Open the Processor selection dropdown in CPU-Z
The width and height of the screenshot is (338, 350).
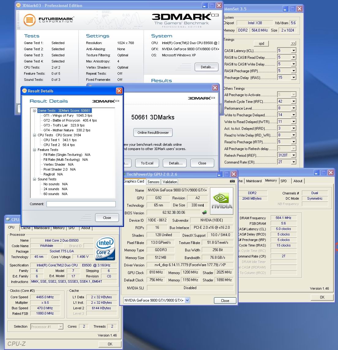coord(61,326)
